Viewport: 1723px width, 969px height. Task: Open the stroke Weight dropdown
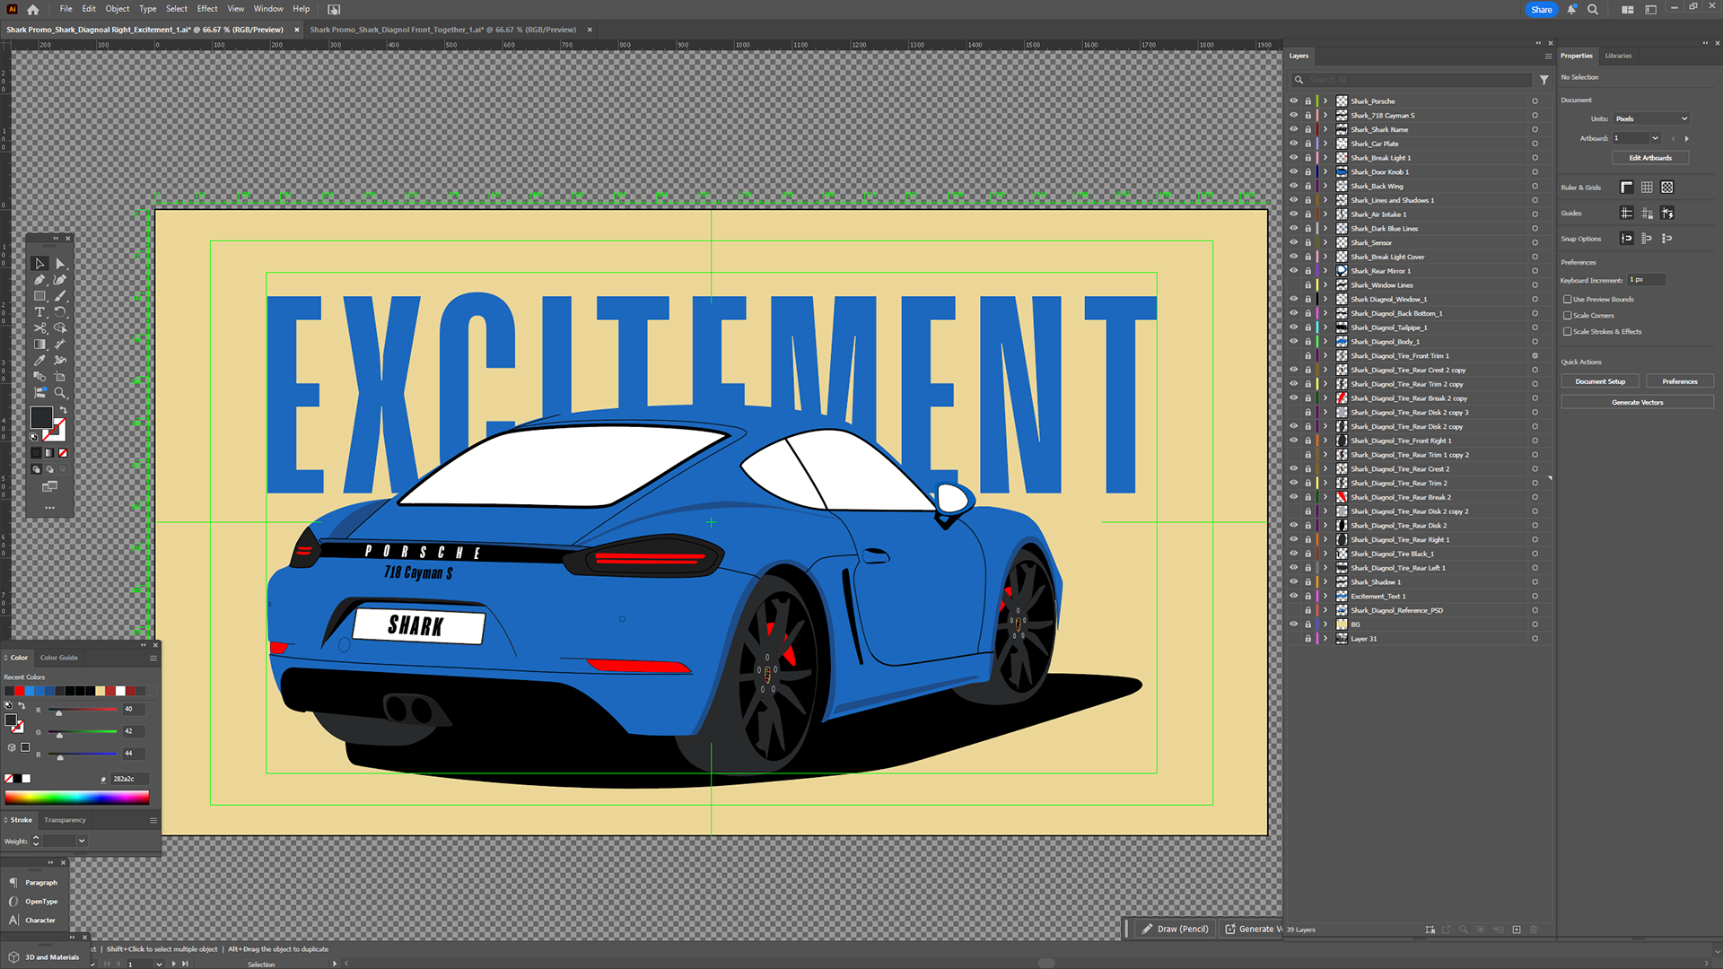pyautogui.click(x=82, y=841)
